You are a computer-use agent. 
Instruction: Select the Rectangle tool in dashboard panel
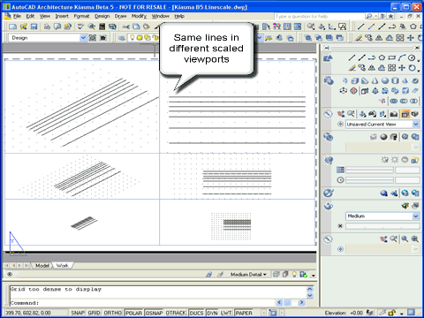(391, 57)
